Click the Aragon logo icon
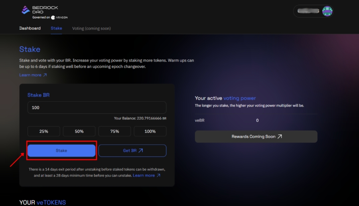The height and width of the screenshot is (206, 359). 53,18
